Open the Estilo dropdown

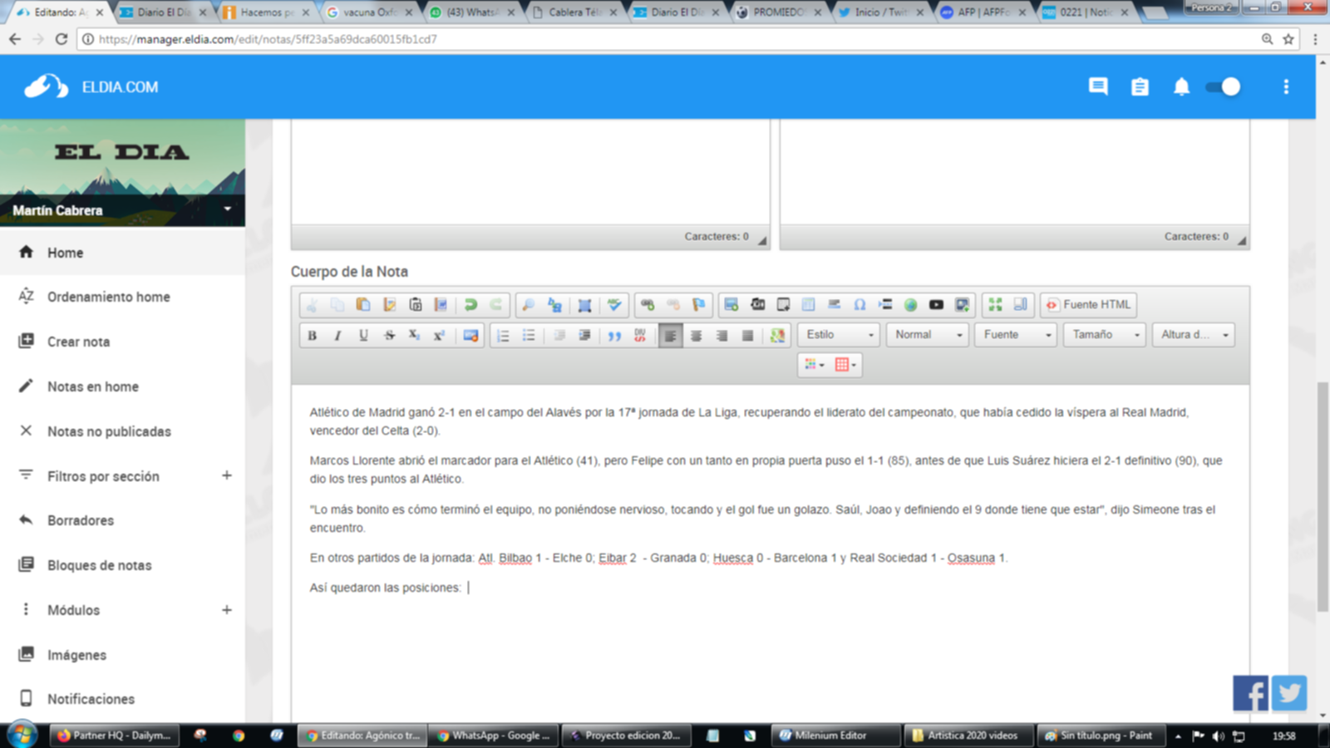pos(838,335)
